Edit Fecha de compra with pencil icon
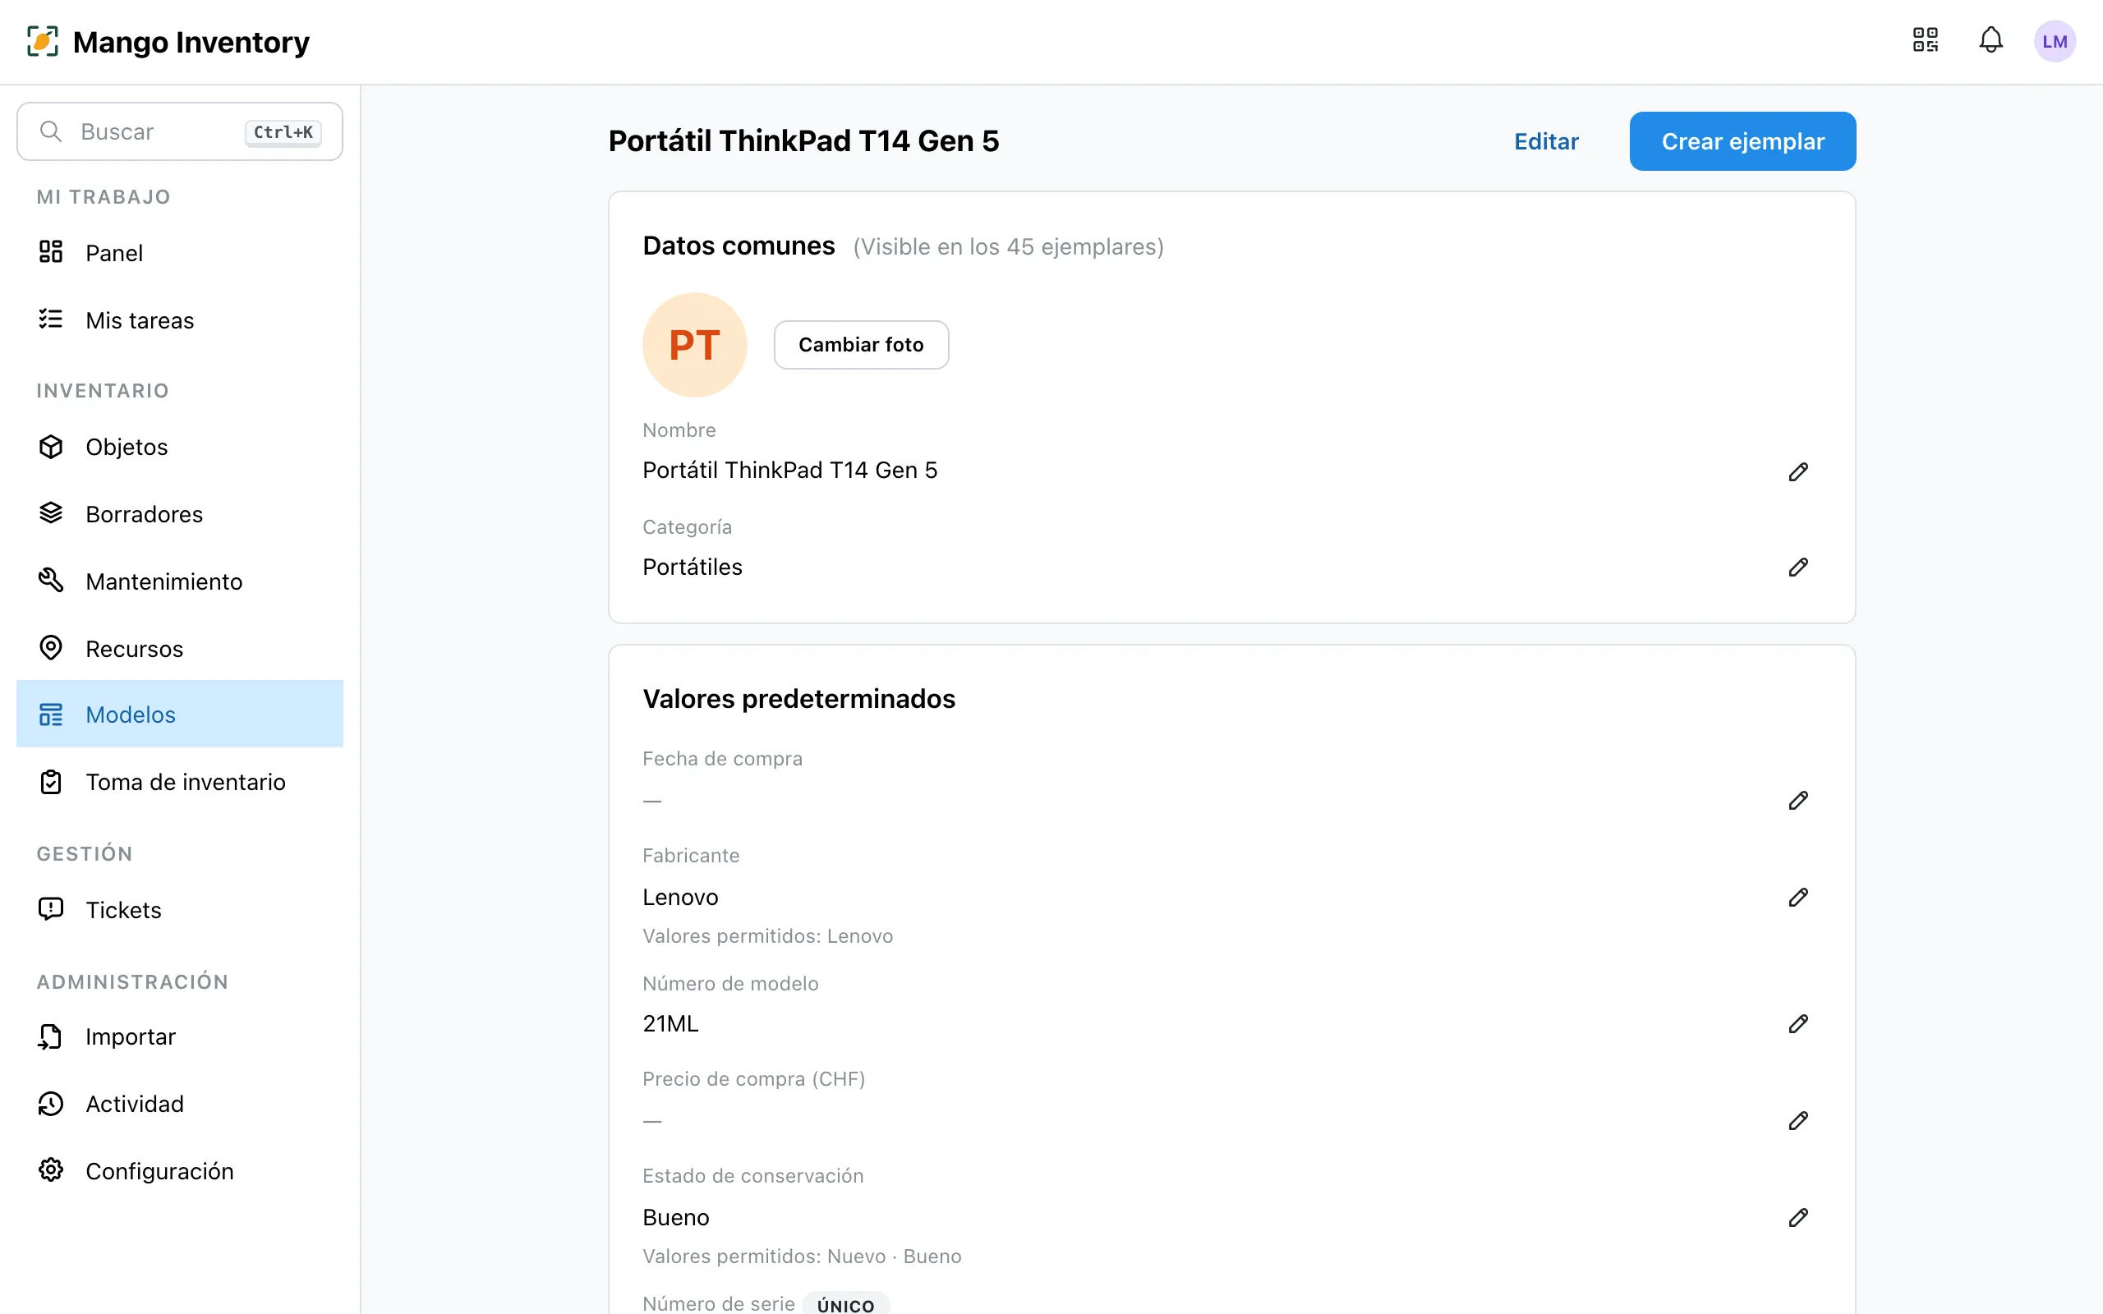2103x1314 pixels. [x=1798, y=800]
